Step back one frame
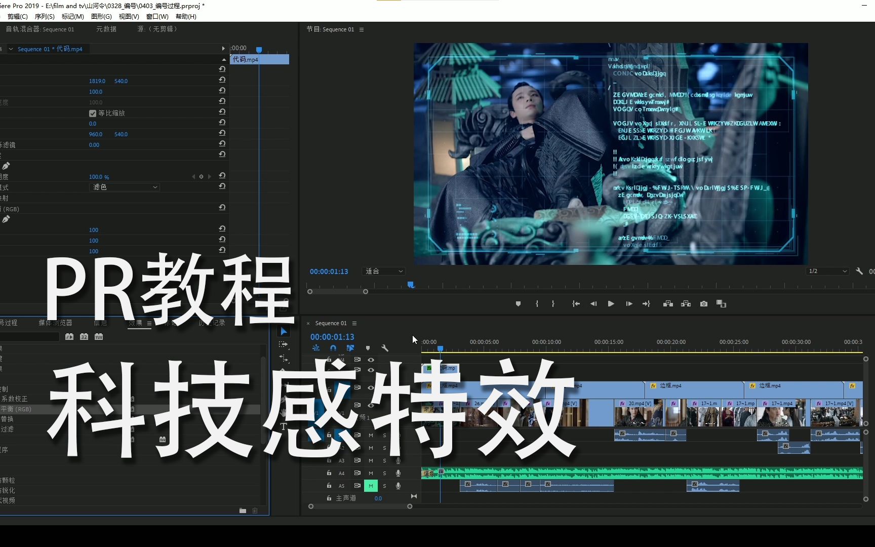875x547 pixels. [593, 304]
